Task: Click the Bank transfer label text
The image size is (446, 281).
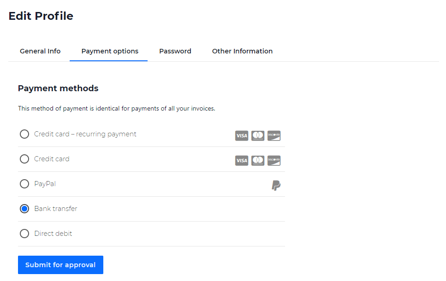Action: click(x=56, y=209)
